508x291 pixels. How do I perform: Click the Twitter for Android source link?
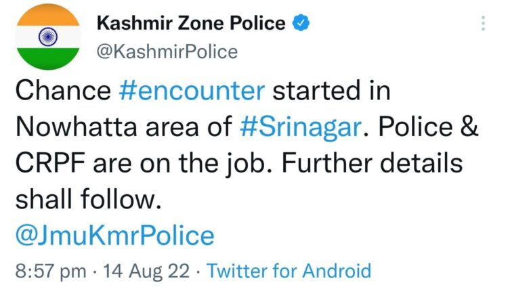tap(289, 271)
